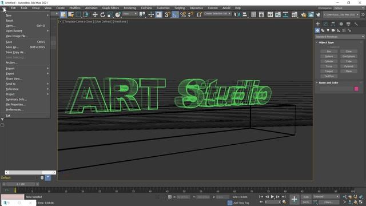Select the Cameras category icon
Viewport: 366px width, 206px height.
[333, 30]
